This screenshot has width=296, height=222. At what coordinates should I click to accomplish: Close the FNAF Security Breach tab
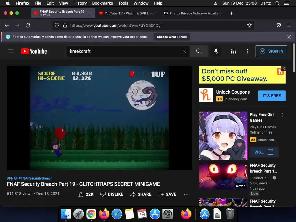click(x=90, y=13)
